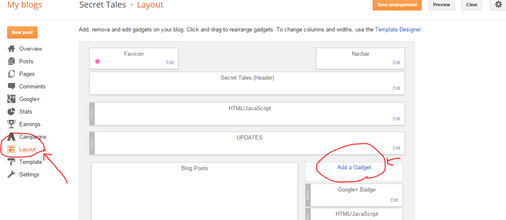Click the Navbar gadget title
The height and width of the screenshot is (220, 506).
[x=361, y=54]
